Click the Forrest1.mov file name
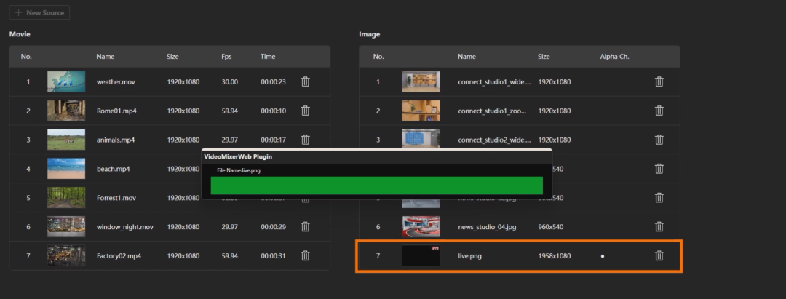The image size is (786, 299). tap(116, 198)
